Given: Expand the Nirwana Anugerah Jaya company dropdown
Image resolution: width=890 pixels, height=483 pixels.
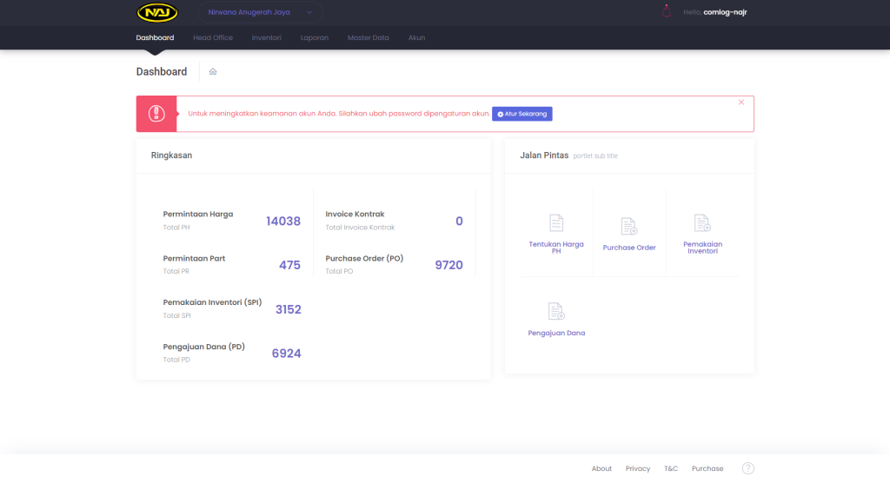Looking at the screenshot, I should pyautogui.click(x=261, y=12).
